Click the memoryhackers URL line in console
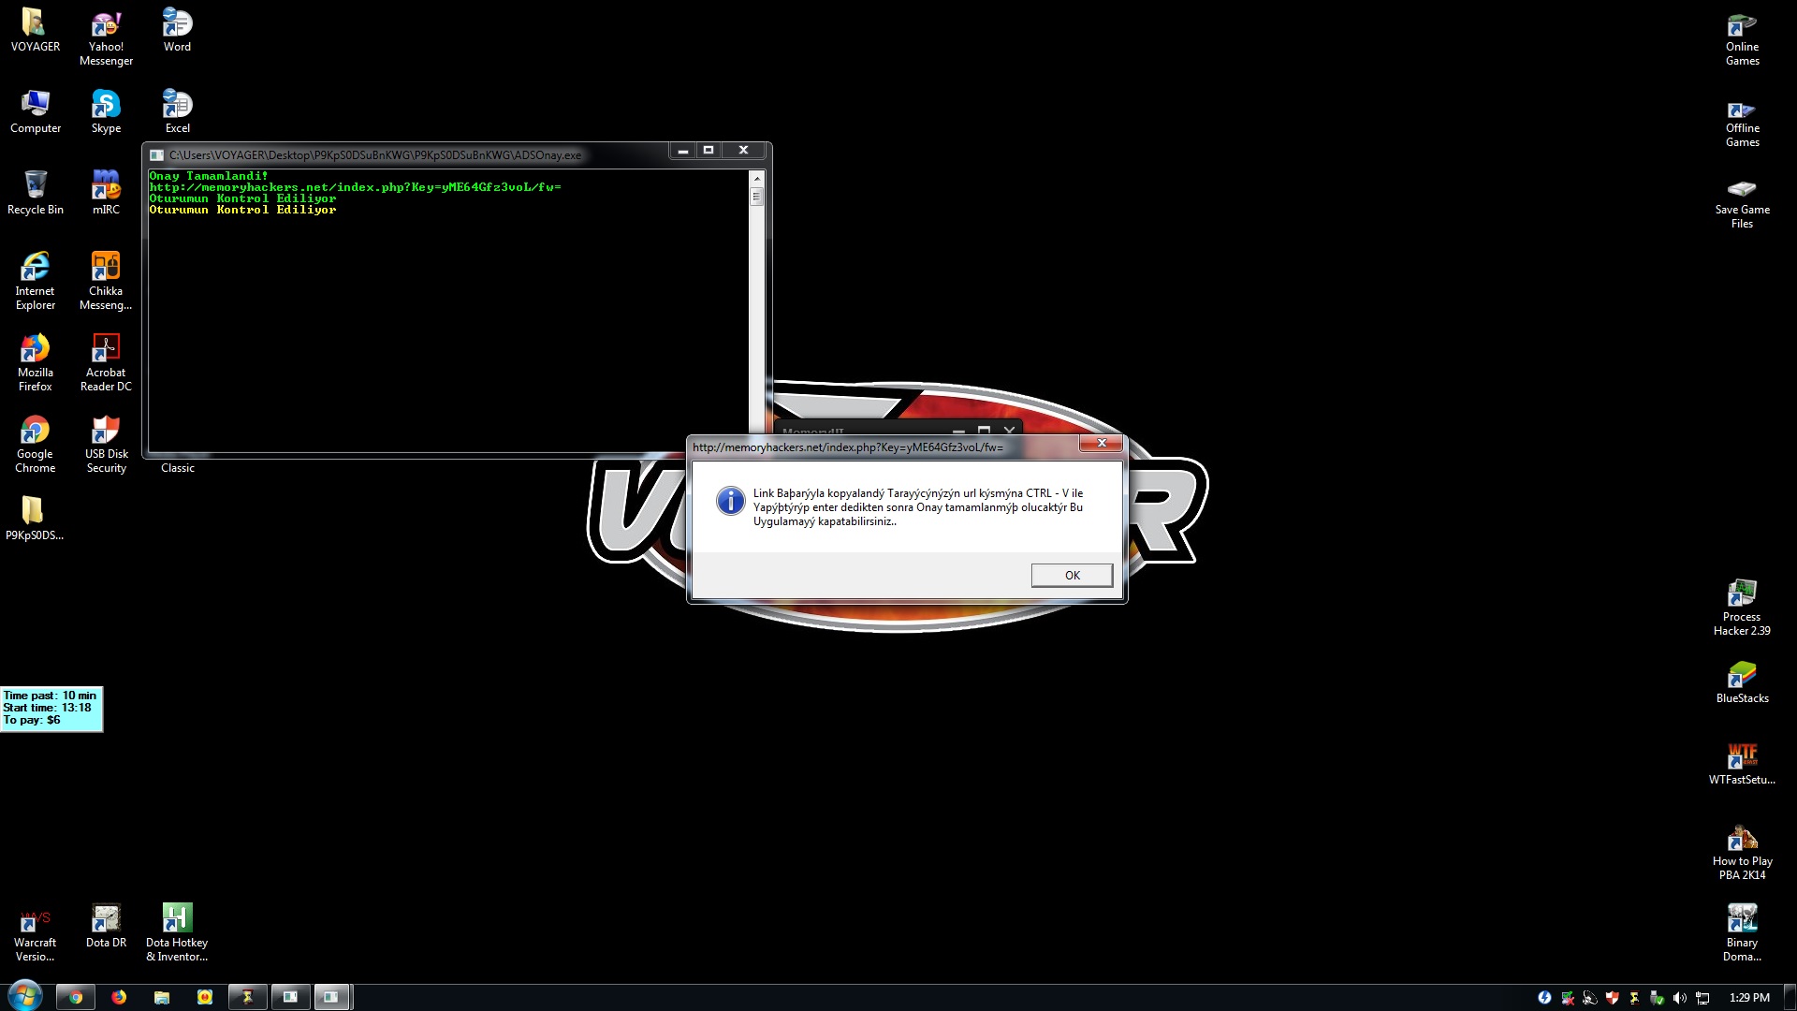Screen dimensions: 1797x1011 pyautogui.click(x=355, y=187)
